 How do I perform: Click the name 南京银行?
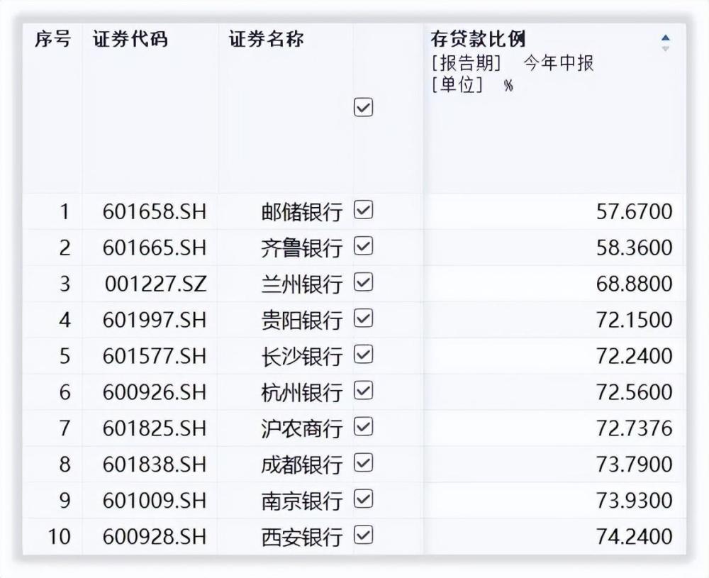click(x=301, y=501)
